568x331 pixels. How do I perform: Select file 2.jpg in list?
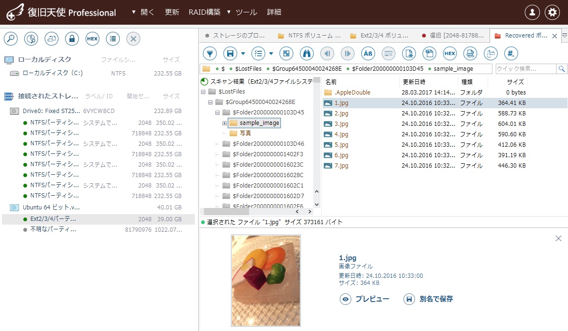(444, 113)
